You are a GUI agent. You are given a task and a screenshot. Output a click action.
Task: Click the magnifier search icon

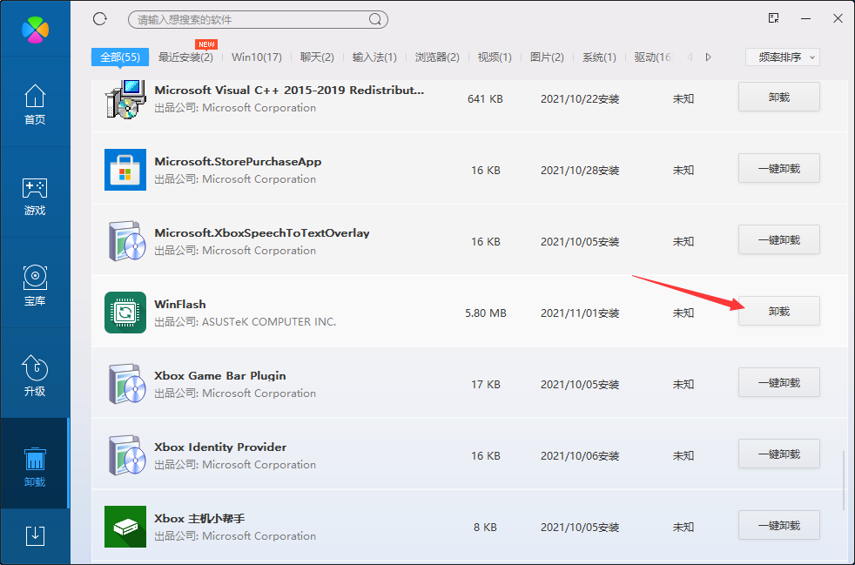(374, 20)
